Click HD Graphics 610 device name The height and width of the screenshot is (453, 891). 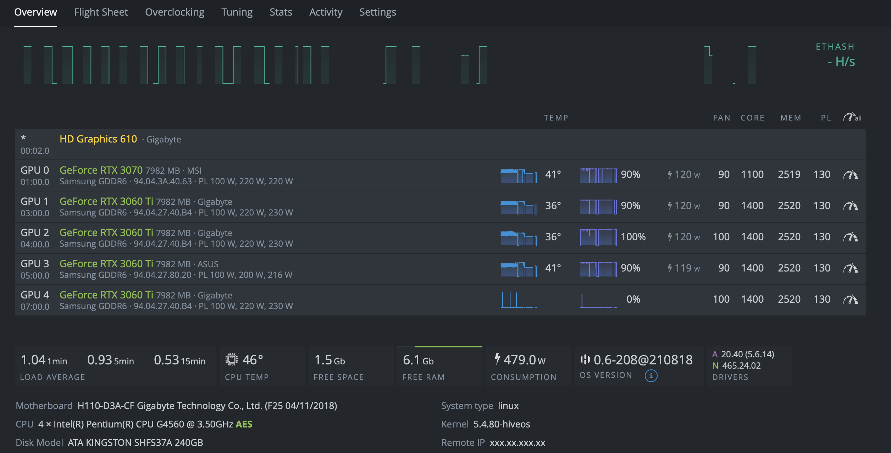98,139
